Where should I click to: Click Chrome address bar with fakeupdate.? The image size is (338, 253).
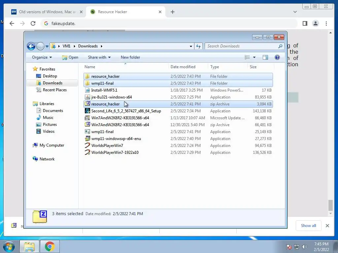pos(169,23)
